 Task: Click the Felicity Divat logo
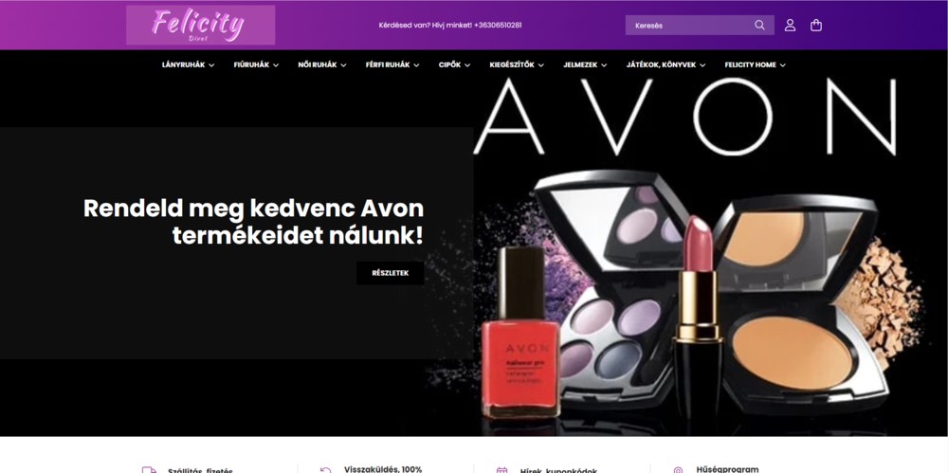point(201,26)
